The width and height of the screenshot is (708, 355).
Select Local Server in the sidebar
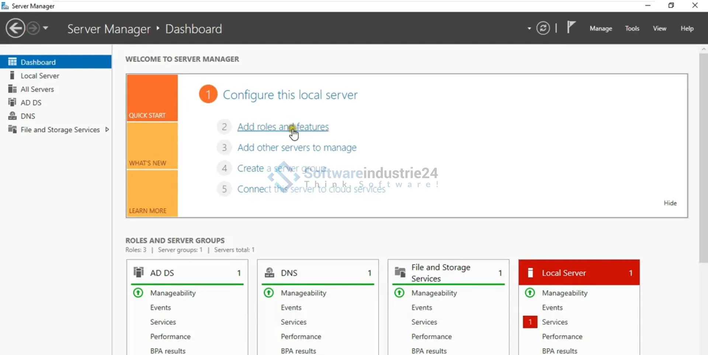coord(40,76)
